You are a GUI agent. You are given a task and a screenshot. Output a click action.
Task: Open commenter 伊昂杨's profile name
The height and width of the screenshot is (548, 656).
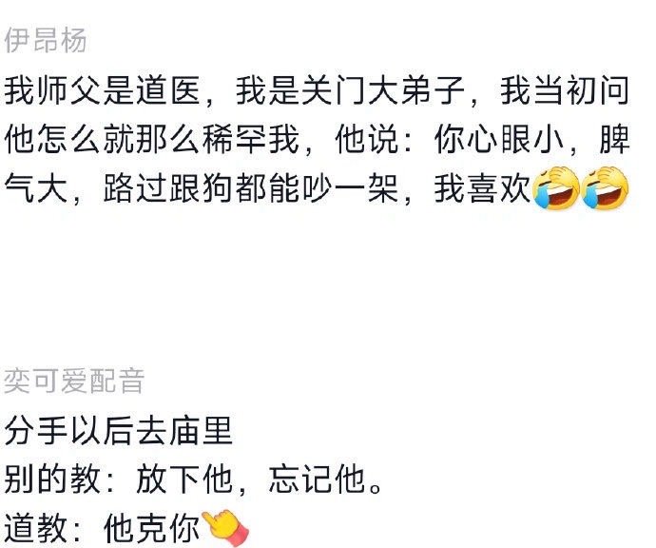[46, 40]
